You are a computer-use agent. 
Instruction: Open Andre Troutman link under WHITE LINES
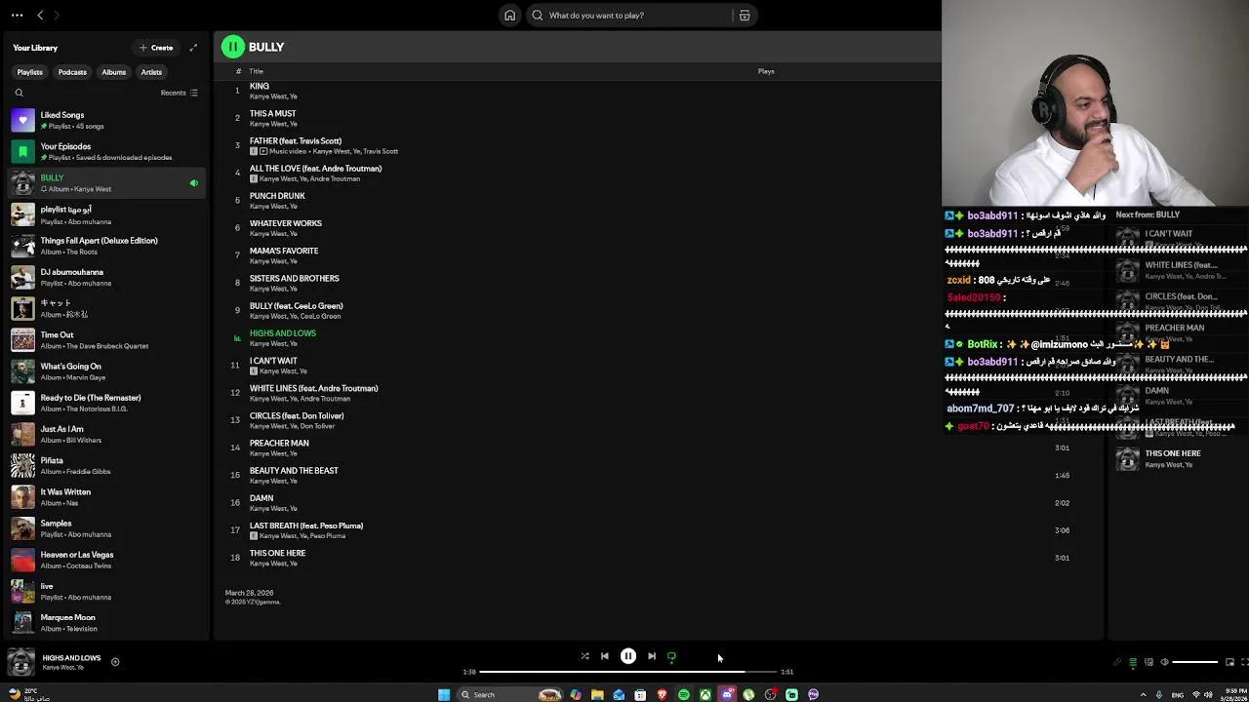click(325, 399)
